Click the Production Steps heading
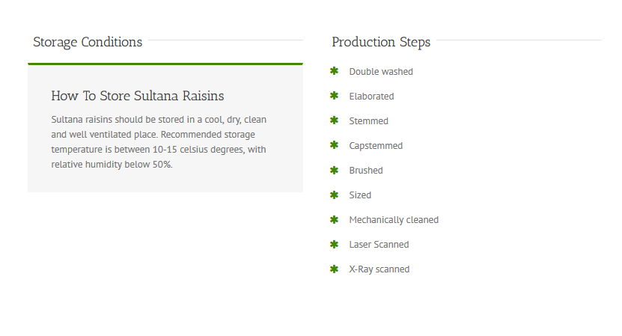The image size is (622, 336). 381,42
